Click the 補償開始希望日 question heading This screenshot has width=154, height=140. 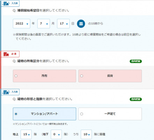pos(28,10)
